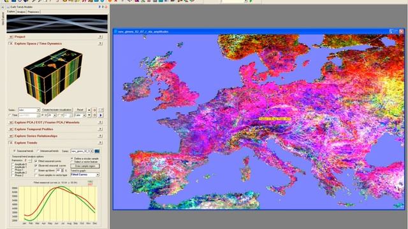Click the Green up/down spinner arrows
The image size is (408, 229).
coord(62,170)
